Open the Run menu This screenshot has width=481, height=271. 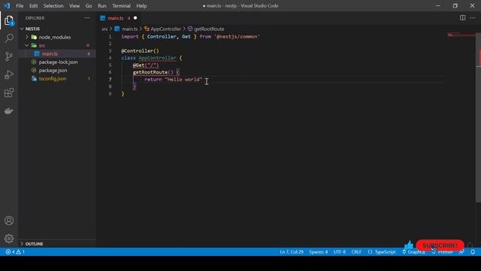pyautogui.click(x=102, y=6)
